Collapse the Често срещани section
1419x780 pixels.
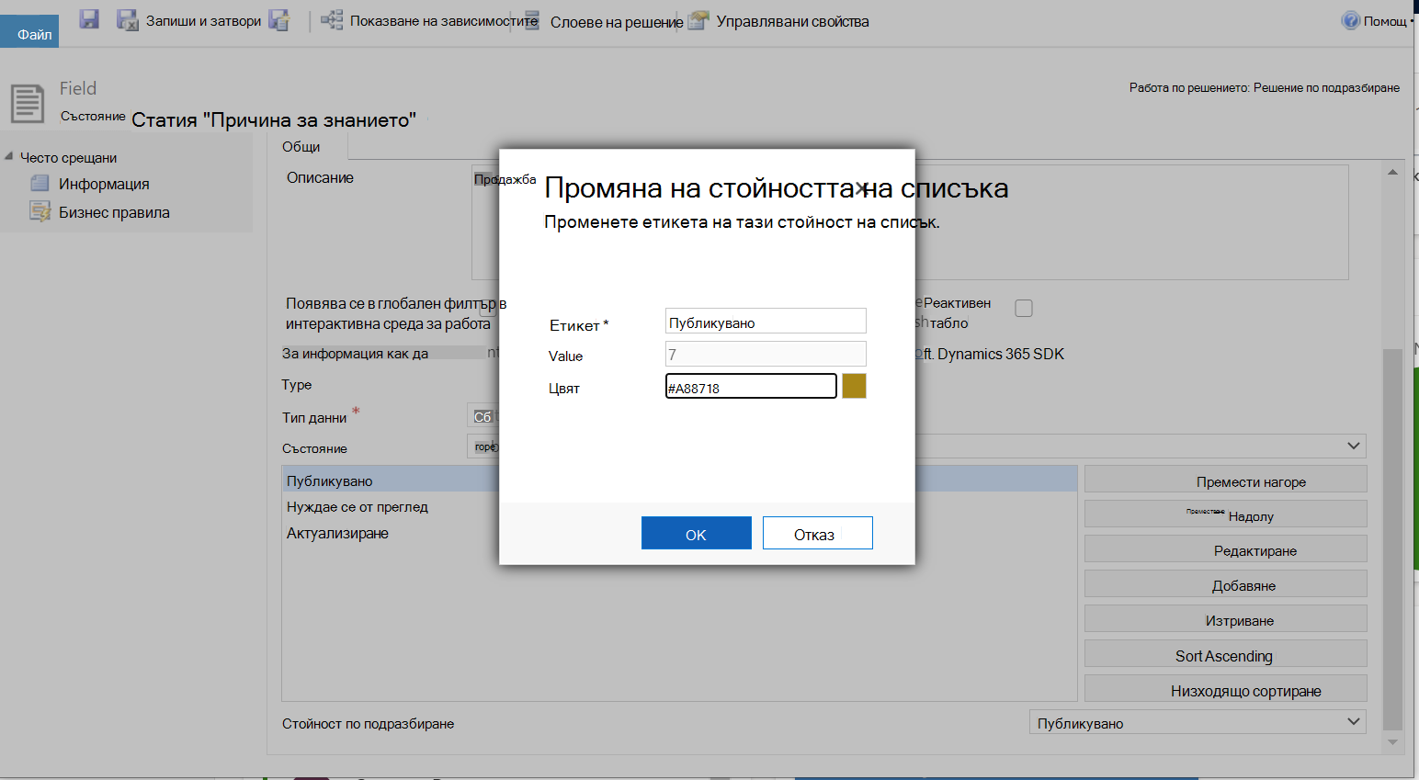(8, 156)
